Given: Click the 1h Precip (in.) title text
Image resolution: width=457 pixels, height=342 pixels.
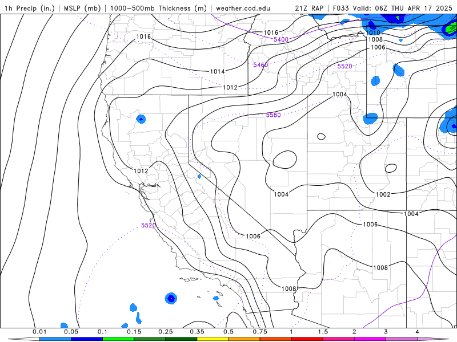Looking at the screenshot, I should [30, 8].
